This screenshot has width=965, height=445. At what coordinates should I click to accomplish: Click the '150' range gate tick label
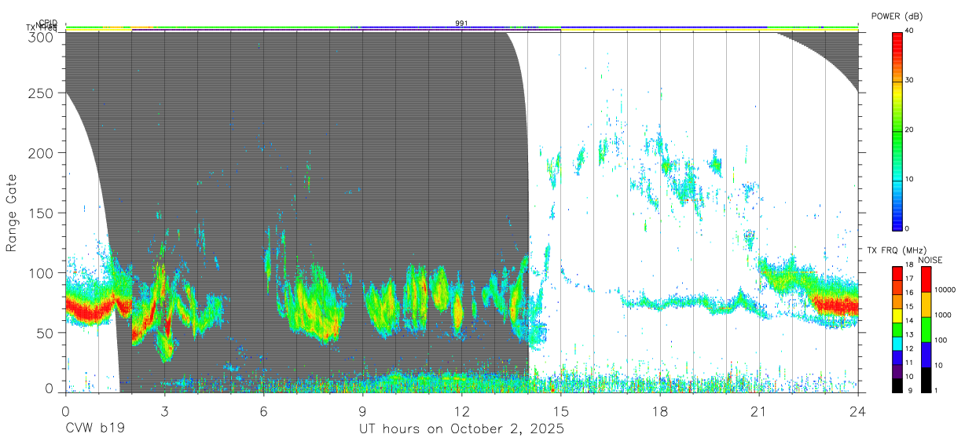[41, 213]
